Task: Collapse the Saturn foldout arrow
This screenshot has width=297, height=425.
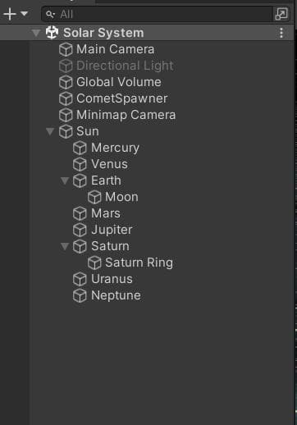Action: tap(65, 246)
